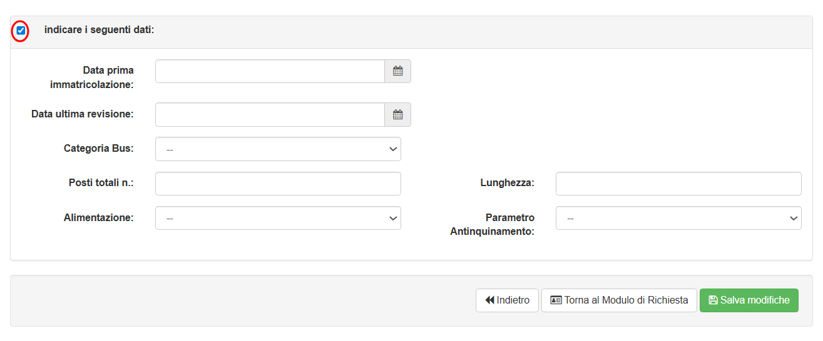
Task: Expand the Categoria Bus dropdown
Action: (x=278, y=149)
